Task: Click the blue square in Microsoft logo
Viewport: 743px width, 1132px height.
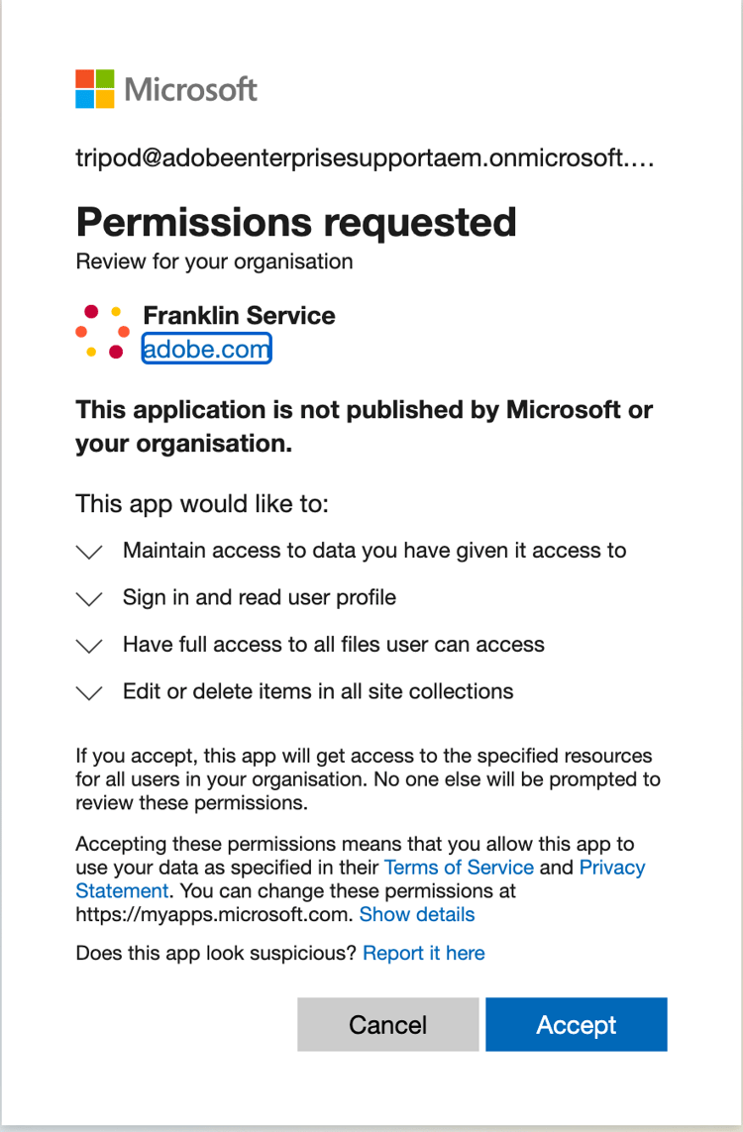Action: point(84,100)
